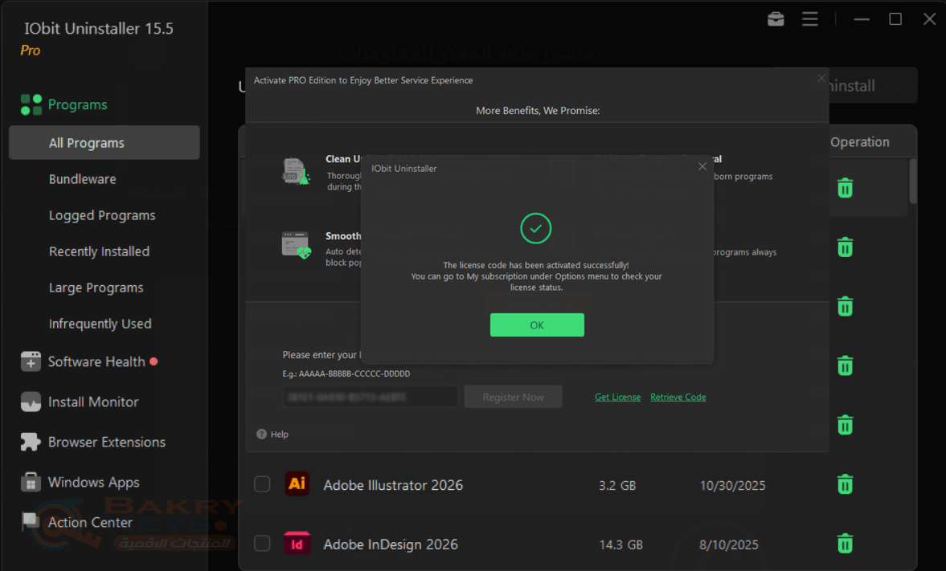946x571 pixels.
Task: Open Help in the activation window
Action: tap(280, 434)
